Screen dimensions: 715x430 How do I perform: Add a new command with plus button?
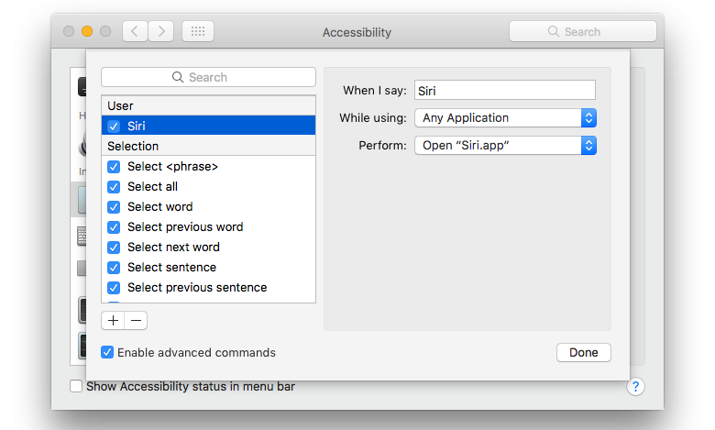click(113, 320)
